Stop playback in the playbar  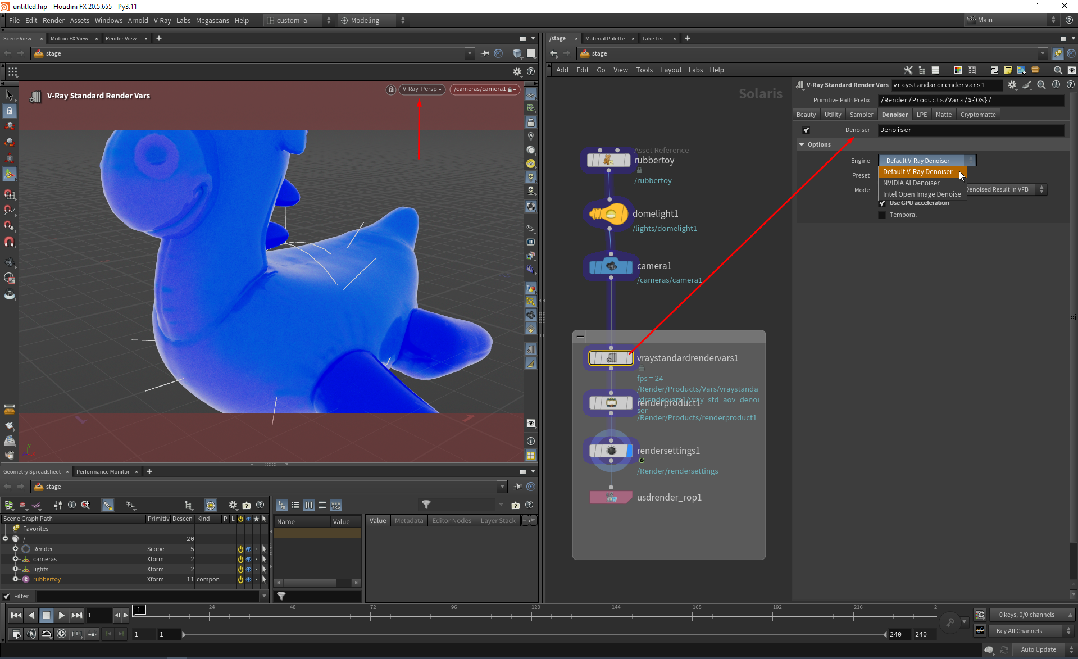tap(47, 615)
